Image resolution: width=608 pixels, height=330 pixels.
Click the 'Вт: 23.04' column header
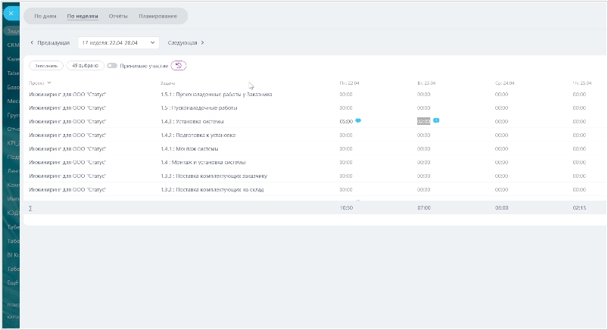point(426,83)
